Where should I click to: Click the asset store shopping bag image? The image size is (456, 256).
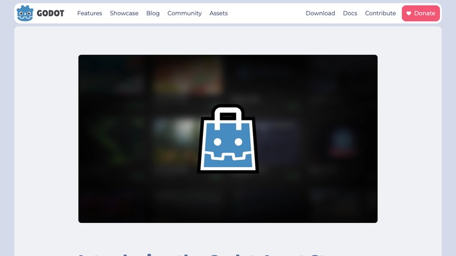point(228,139)
